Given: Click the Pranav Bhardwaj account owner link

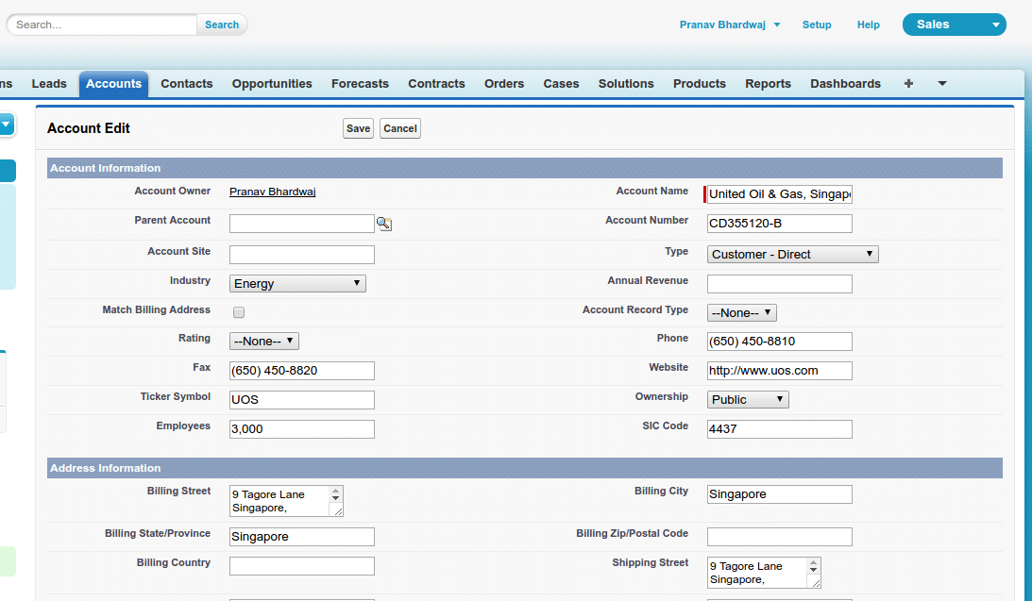Looking at the screenshot, I should (x=272, y=192).
